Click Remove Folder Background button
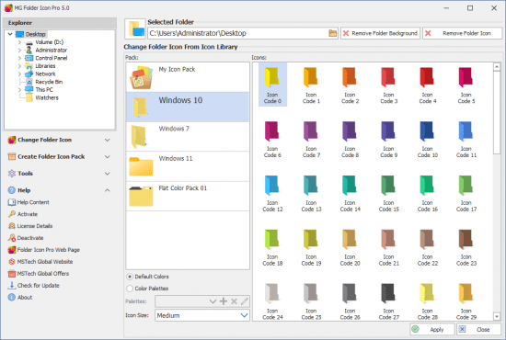Viewport: 506px width, 340px height. click(380, 33)
